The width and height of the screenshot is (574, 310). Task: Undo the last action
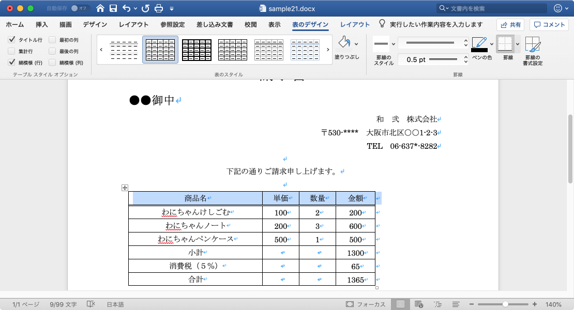coord(127,8)
